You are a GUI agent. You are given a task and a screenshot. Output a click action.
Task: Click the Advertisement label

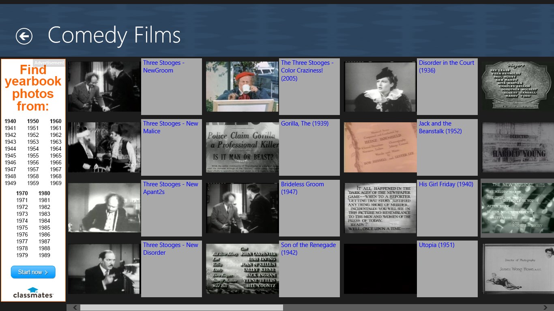pos(49,63)
